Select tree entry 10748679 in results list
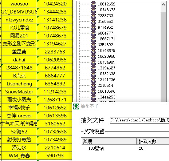 pos(106,51)
